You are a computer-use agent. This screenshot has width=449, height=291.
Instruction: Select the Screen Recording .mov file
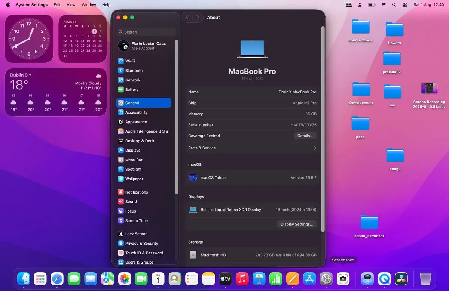tap(429, 96)
